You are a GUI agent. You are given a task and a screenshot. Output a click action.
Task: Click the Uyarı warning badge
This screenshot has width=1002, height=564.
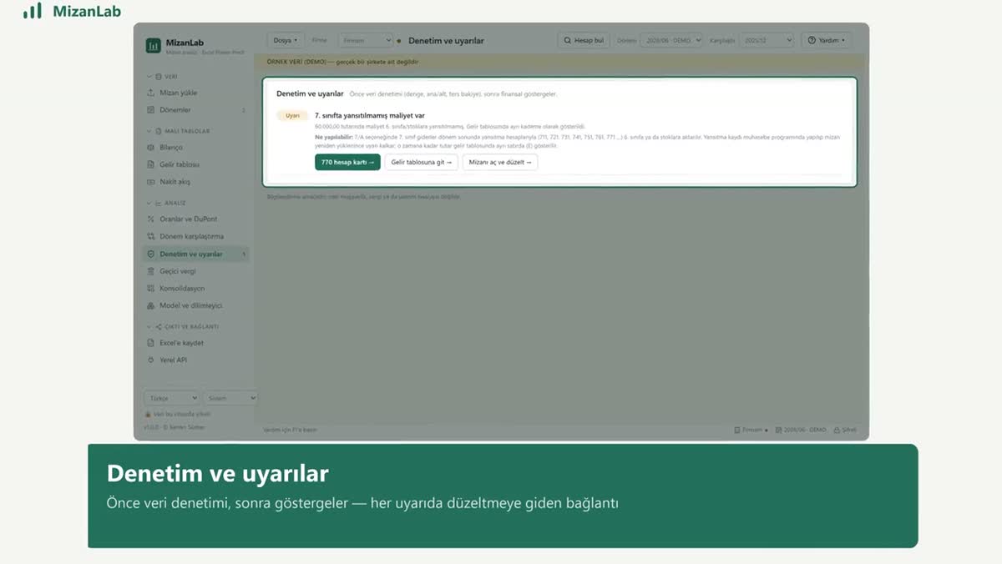pos(292,116)
